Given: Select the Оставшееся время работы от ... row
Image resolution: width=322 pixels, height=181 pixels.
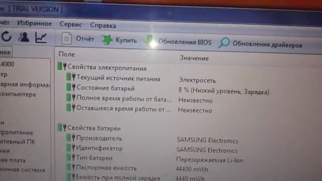Looking at the screenshot, I should (124, 109).
